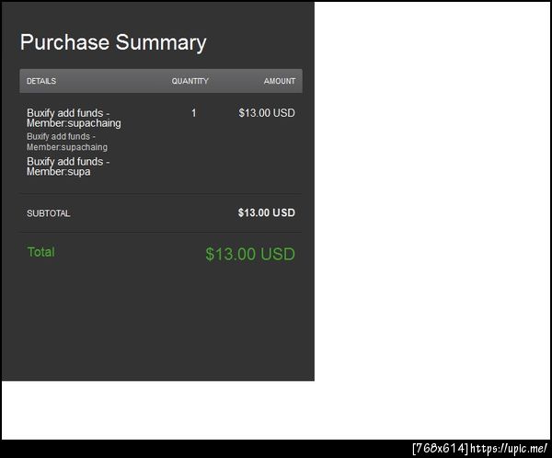Click the item amount $13.00 USD beside quantity
This screenshot has height=458, width=552.
tap(267, 113)
